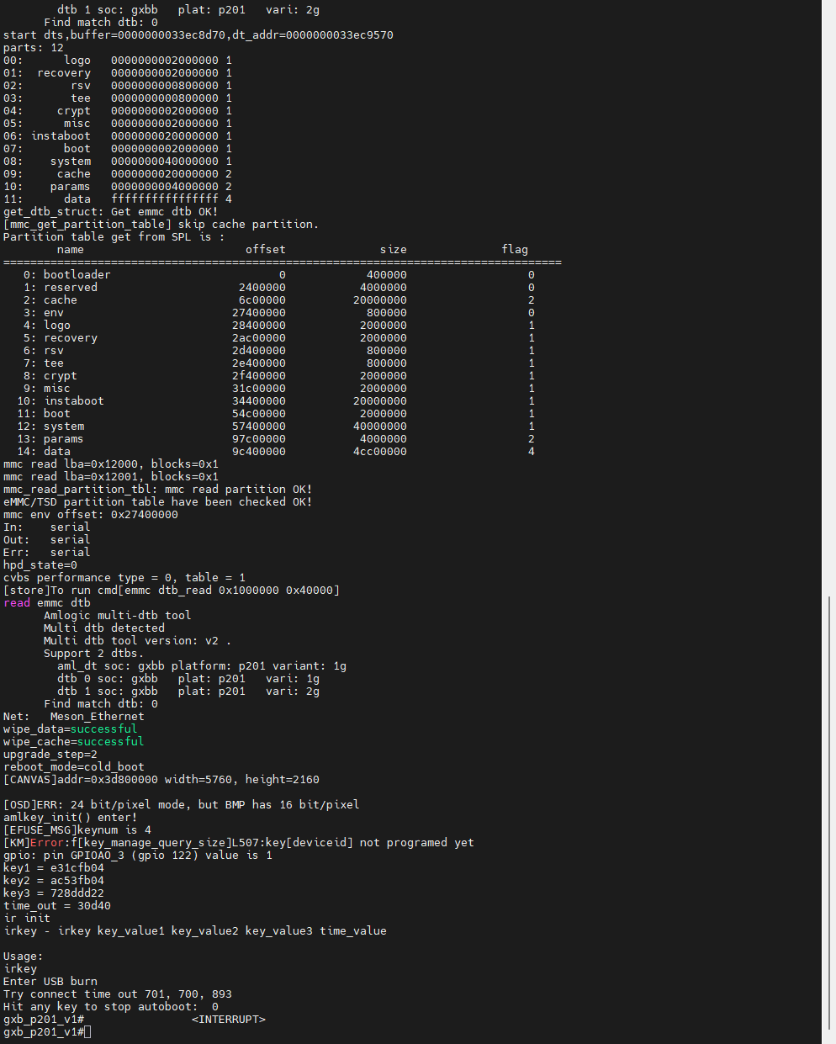This screenshot has height=1044, width=836.
Task: Click the '11: data ffffffffffffffff' parts row
Action: (118, 199)
